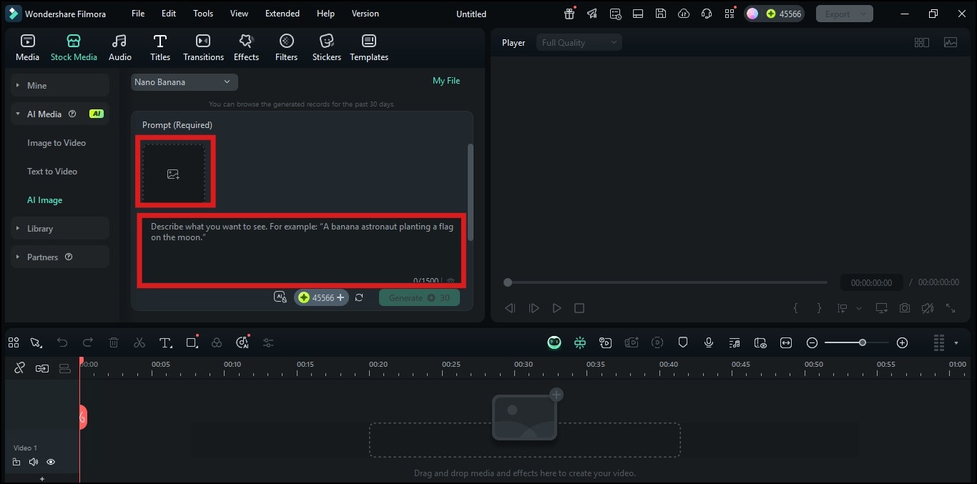Click the support headset icon
The height and width of the screenshot is (484, 977).
click(706, 14)
